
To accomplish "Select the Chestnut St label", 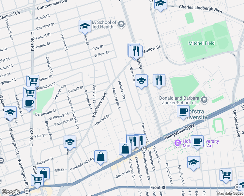I will click(x=45, y=26).
